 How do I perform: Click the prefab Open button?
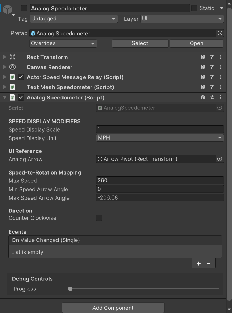[x=197, y=43]
